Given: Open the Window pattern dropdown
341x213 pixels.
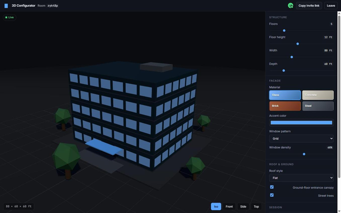Looking at the screenshot, I should [301, 139].
